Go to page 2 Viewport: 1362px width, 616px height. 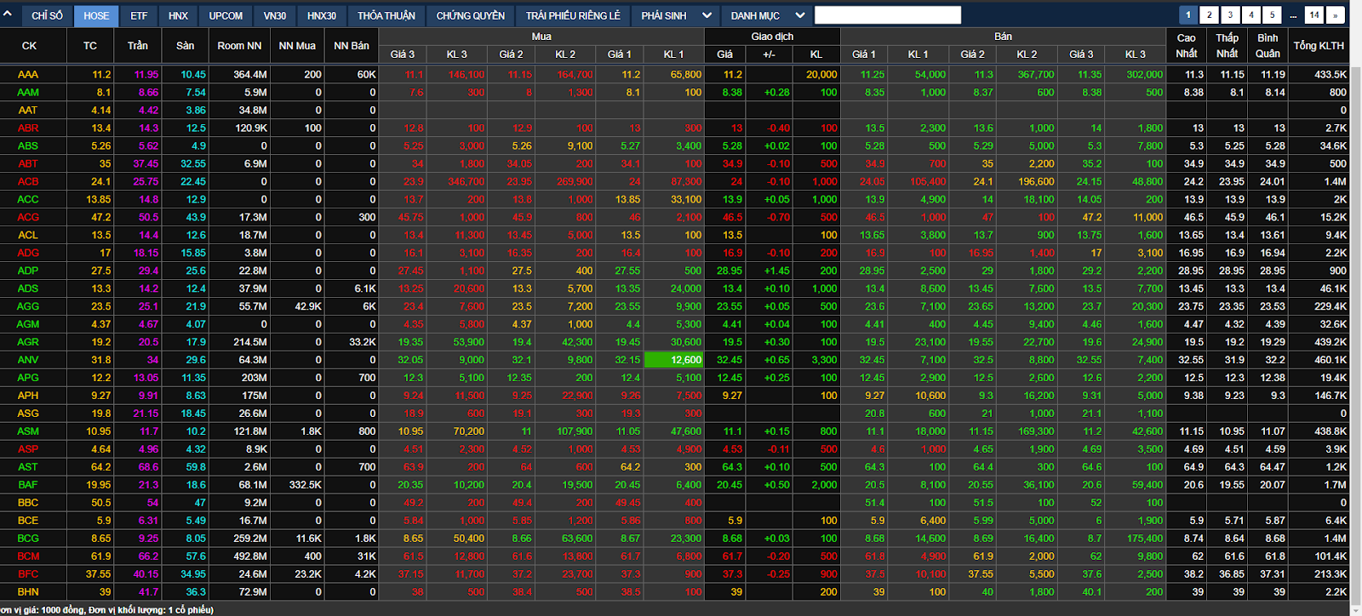(1209, 14)
